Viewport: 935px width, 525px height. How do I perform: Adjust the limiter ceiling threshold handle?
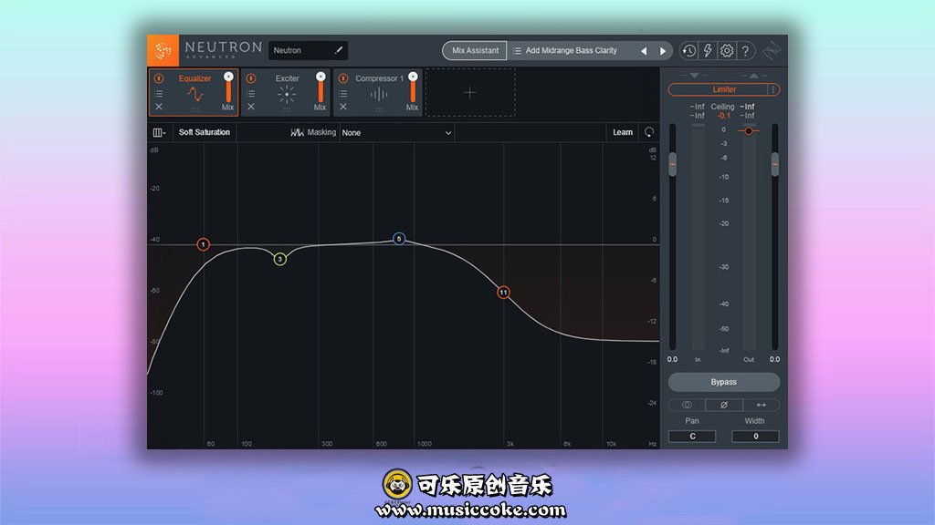(749, 131)
